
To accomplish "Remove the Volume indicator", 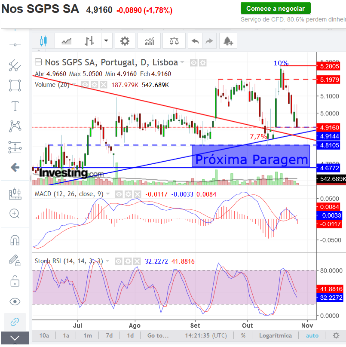I will (104, 85).
